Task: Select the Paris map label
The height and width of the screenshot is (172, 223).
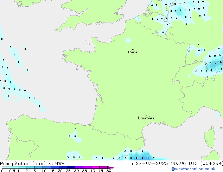Action: (133, 52)
